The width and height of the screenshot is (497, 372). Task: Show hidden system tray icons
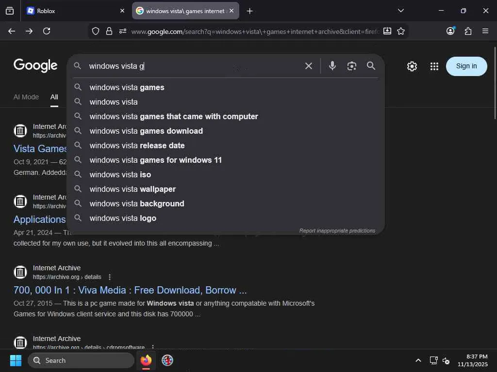tap(418, 360)
